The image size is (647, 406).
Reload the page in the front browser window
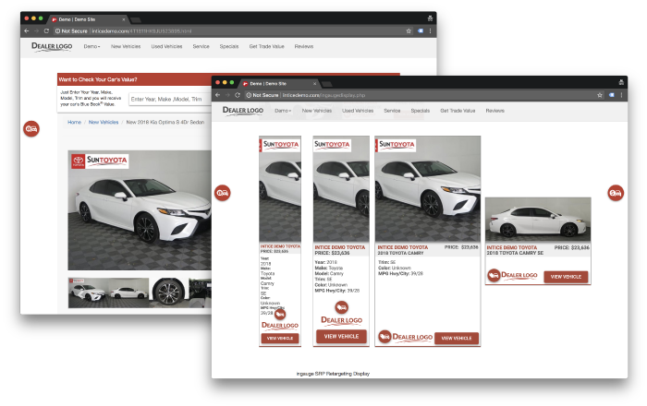pos(238,95)
